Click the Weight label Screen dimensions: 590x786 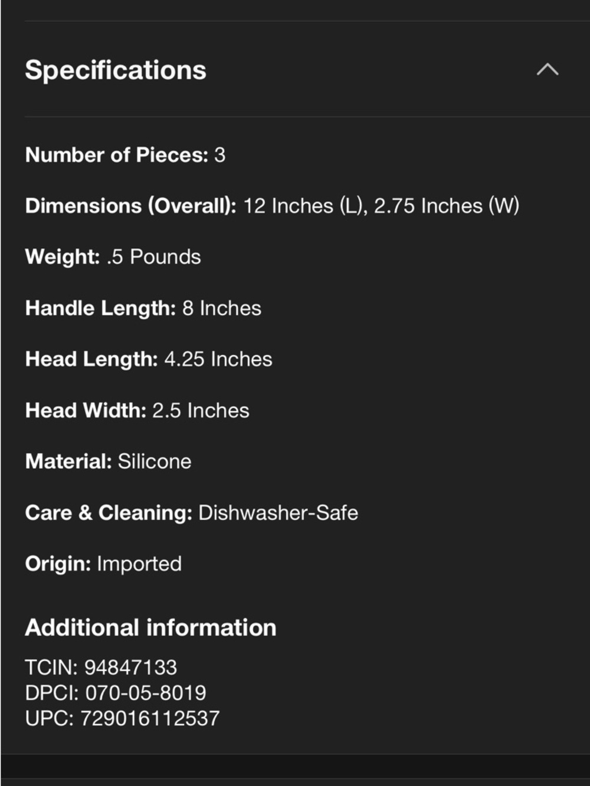coord(62,257)
